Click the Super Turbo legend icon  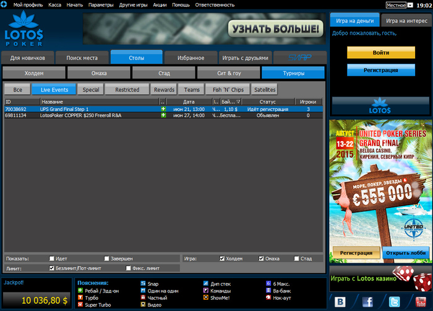pyautogui.click(x=80, y=304)
